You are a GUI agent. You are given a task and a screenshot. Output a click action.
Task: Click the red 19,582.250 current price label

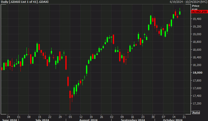199,12
